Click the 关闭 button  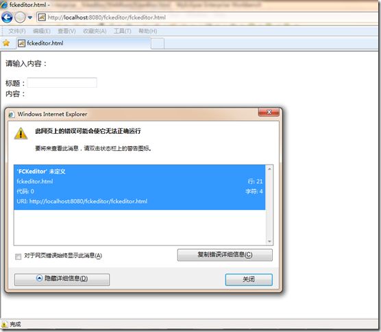(x=249, y=280)
